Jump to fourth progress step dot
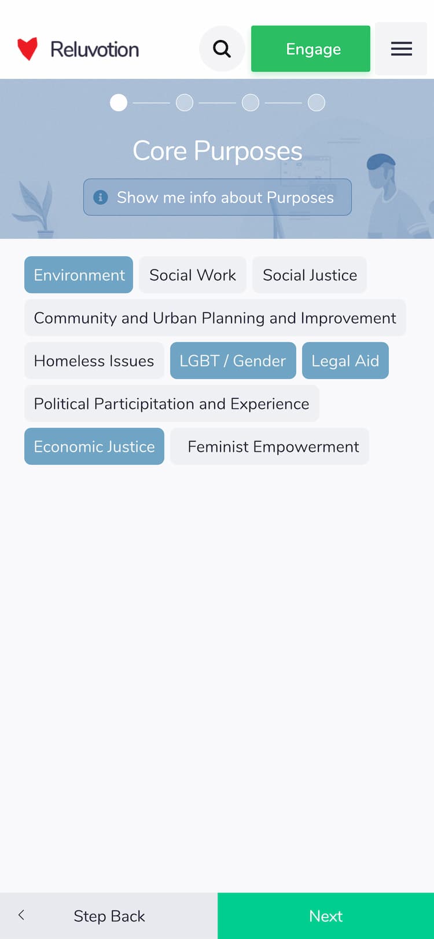This screenshot has height=939, width=434. click(317, 103)
